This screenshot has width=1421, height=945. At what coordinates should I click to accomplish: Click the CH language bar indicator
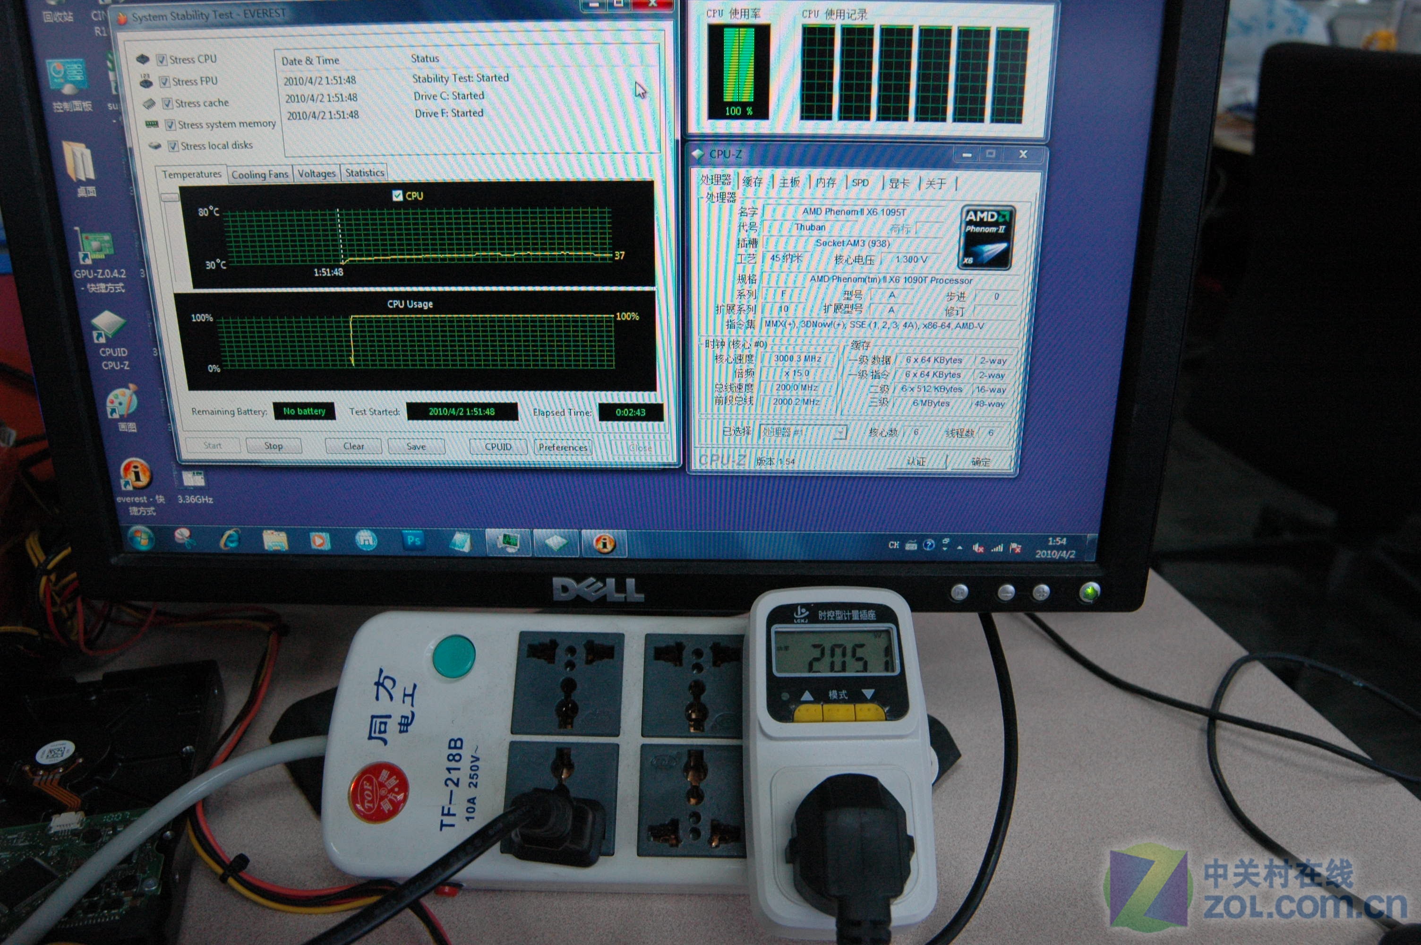(894, 545)
